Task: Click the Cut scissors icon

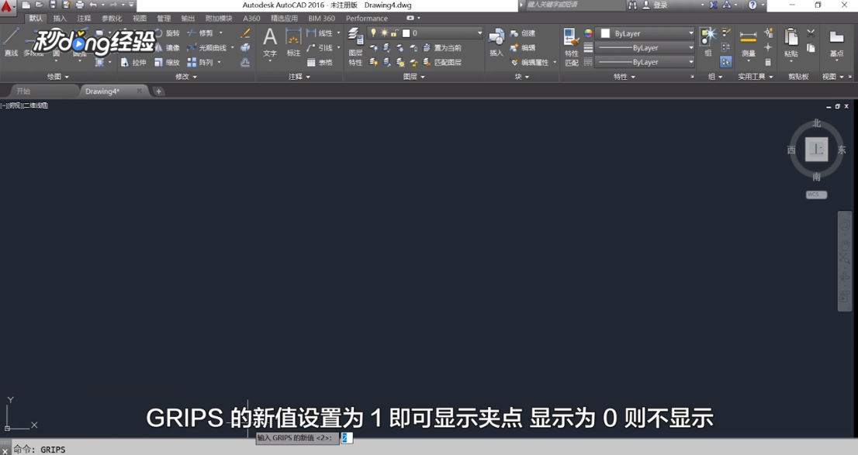Action: click(x=811, y=33)
